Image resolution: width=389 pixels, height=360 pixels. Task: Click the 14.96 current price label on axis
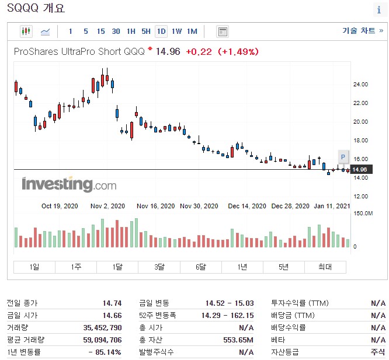pyautogui.click(x=361, y=169)
